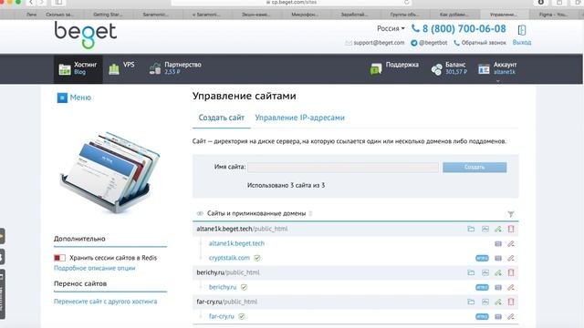
Task: Select the Создать сайт tab
Action: click(x=221, y=118)
